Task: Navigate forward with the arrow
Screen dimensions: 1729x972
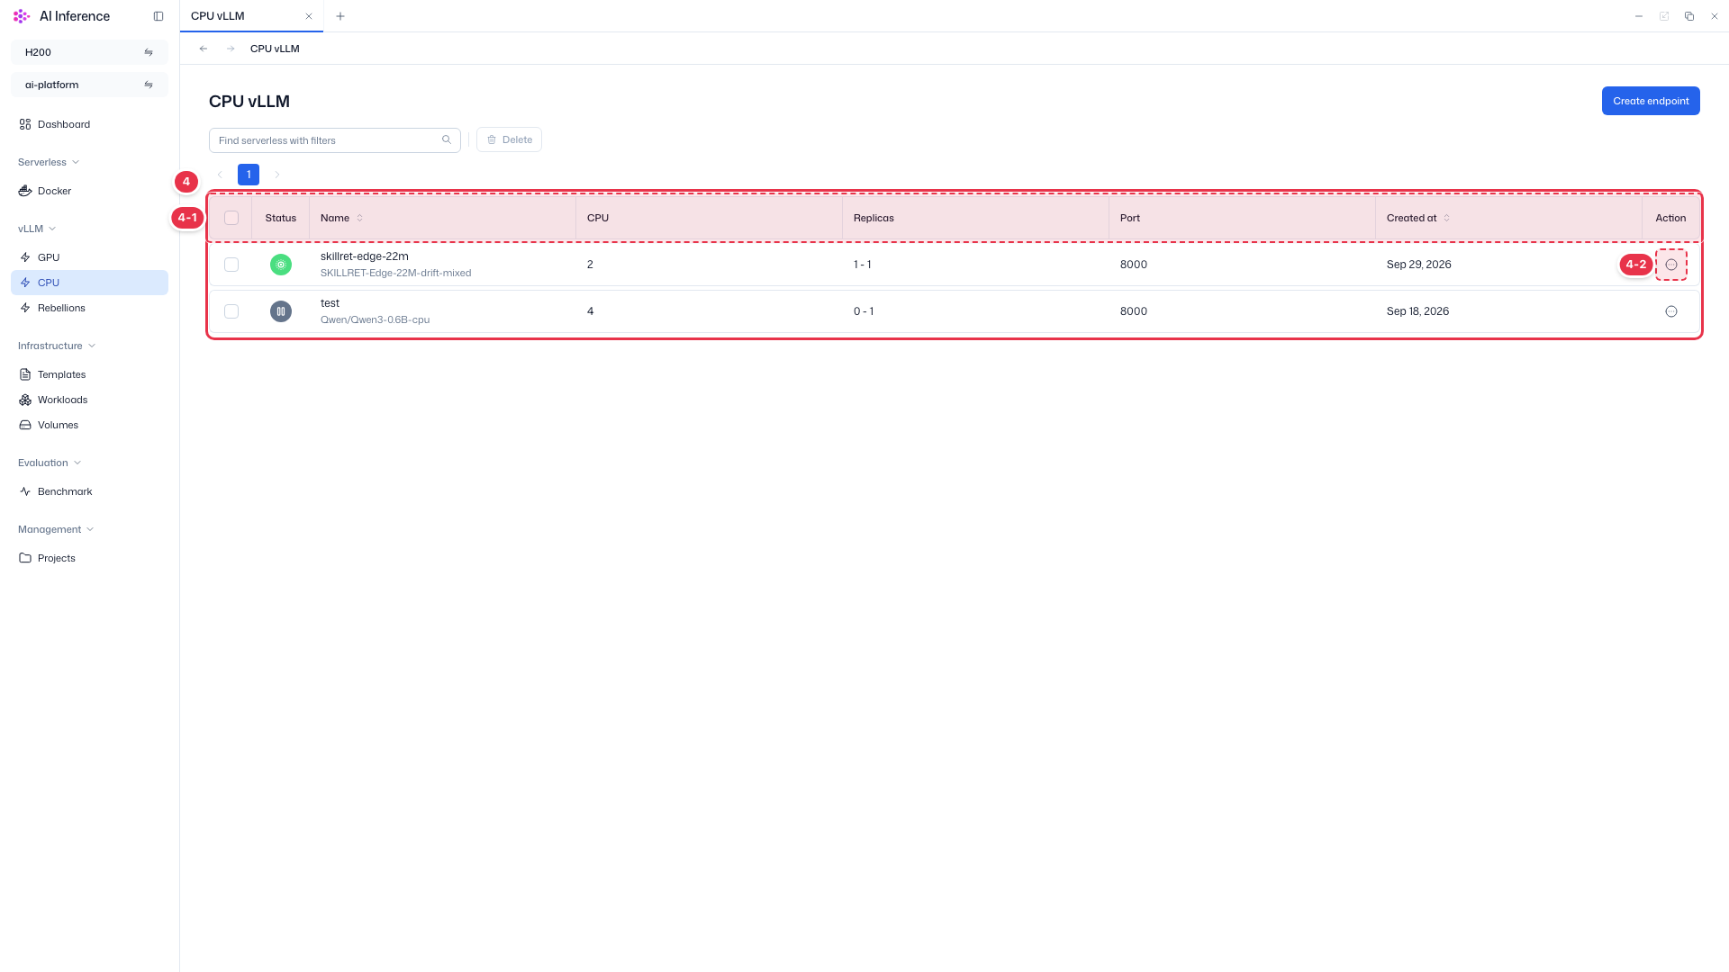Action: click(x=231, y=49)
